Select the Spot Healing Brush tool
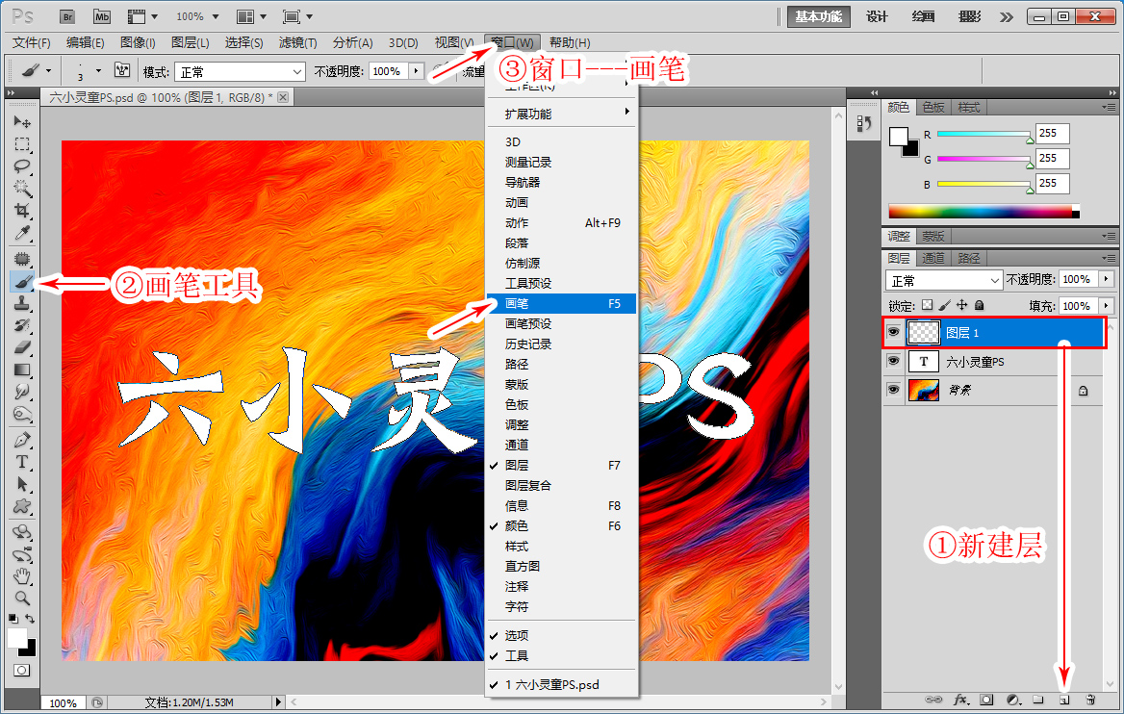Image resolution: width=1124 pixels, height=714 pixels. click(x=22, y=258)
